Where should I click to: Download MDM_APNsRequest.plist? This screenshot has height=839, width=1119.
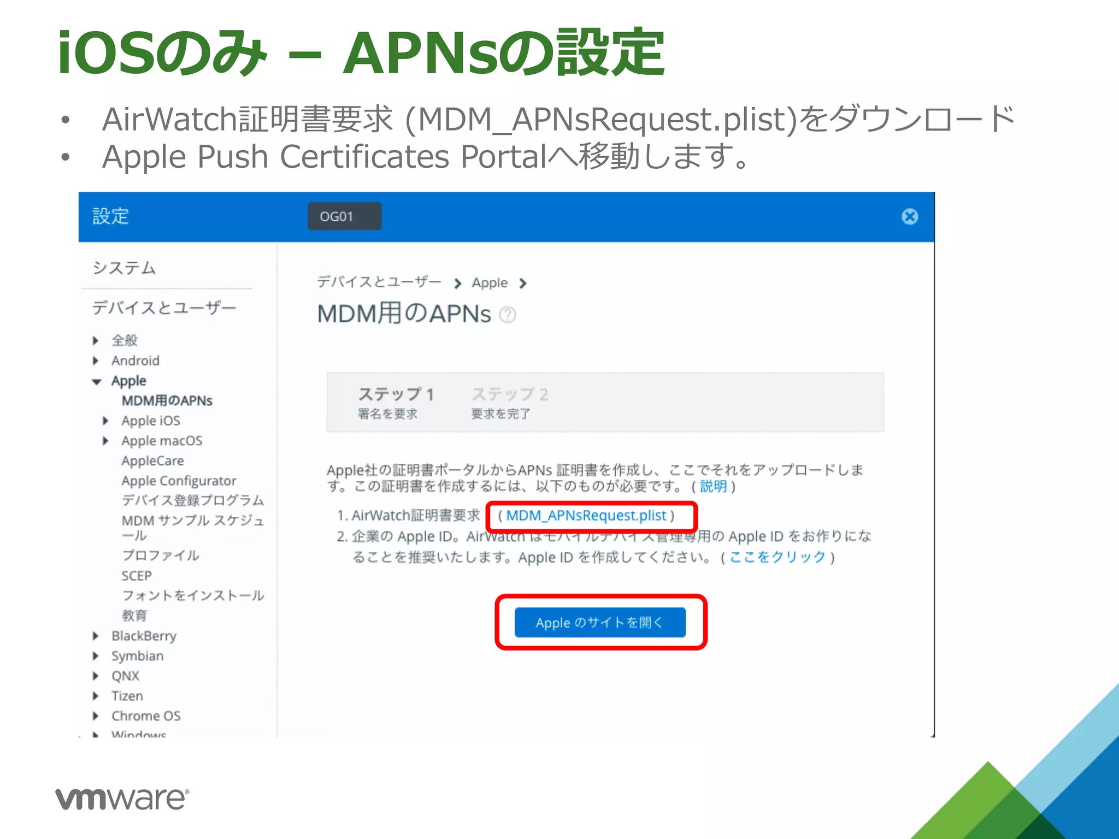(x=586, y=516)
